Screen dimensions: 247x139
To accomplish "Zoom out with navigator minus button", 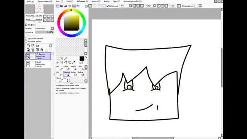I will pyautogui.click(x=45, y=16).
